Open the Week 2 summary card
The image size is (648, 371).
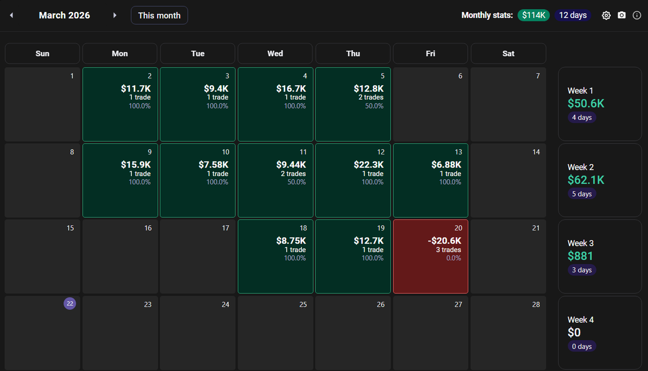(x=600, y=180)
